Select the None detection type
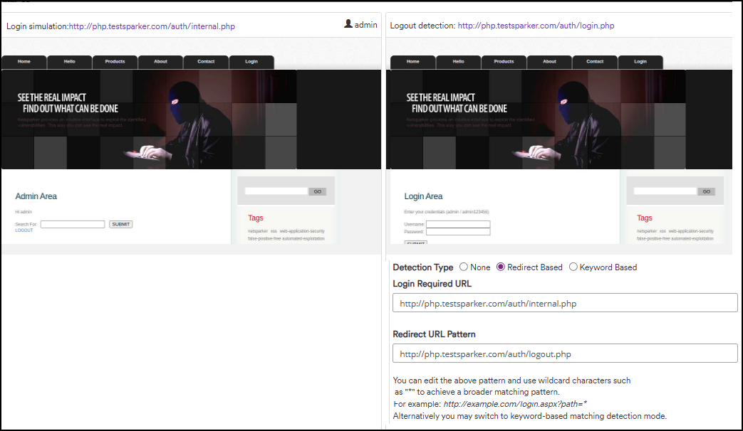Screen dimensions: 743x431 (x=464, y=267)
